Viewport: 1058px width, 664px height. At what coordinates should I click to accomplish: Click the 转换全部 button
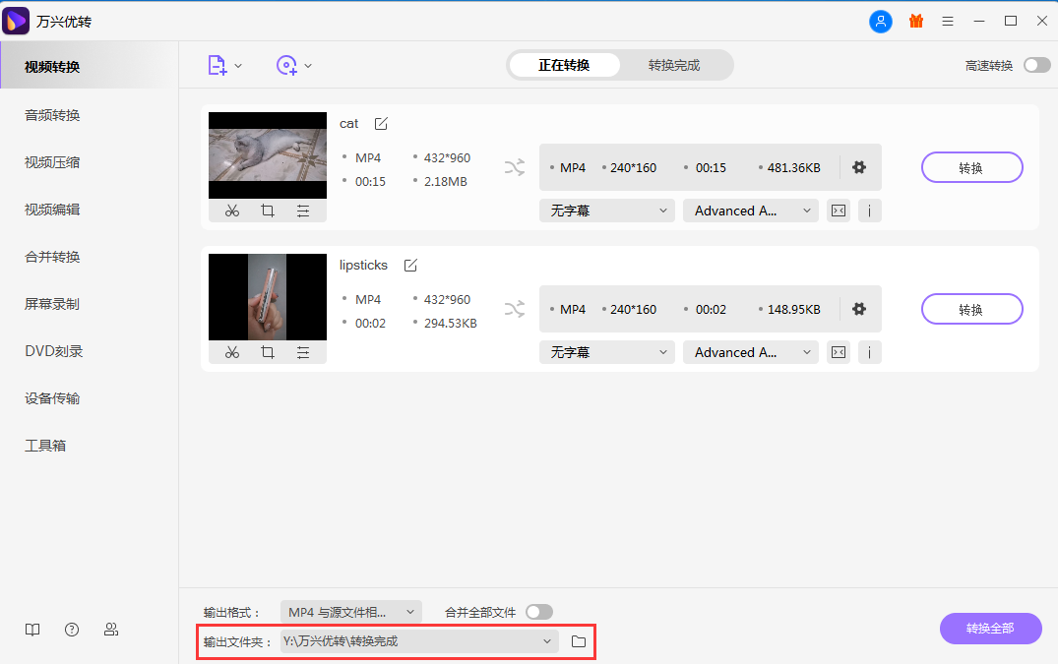990,629
